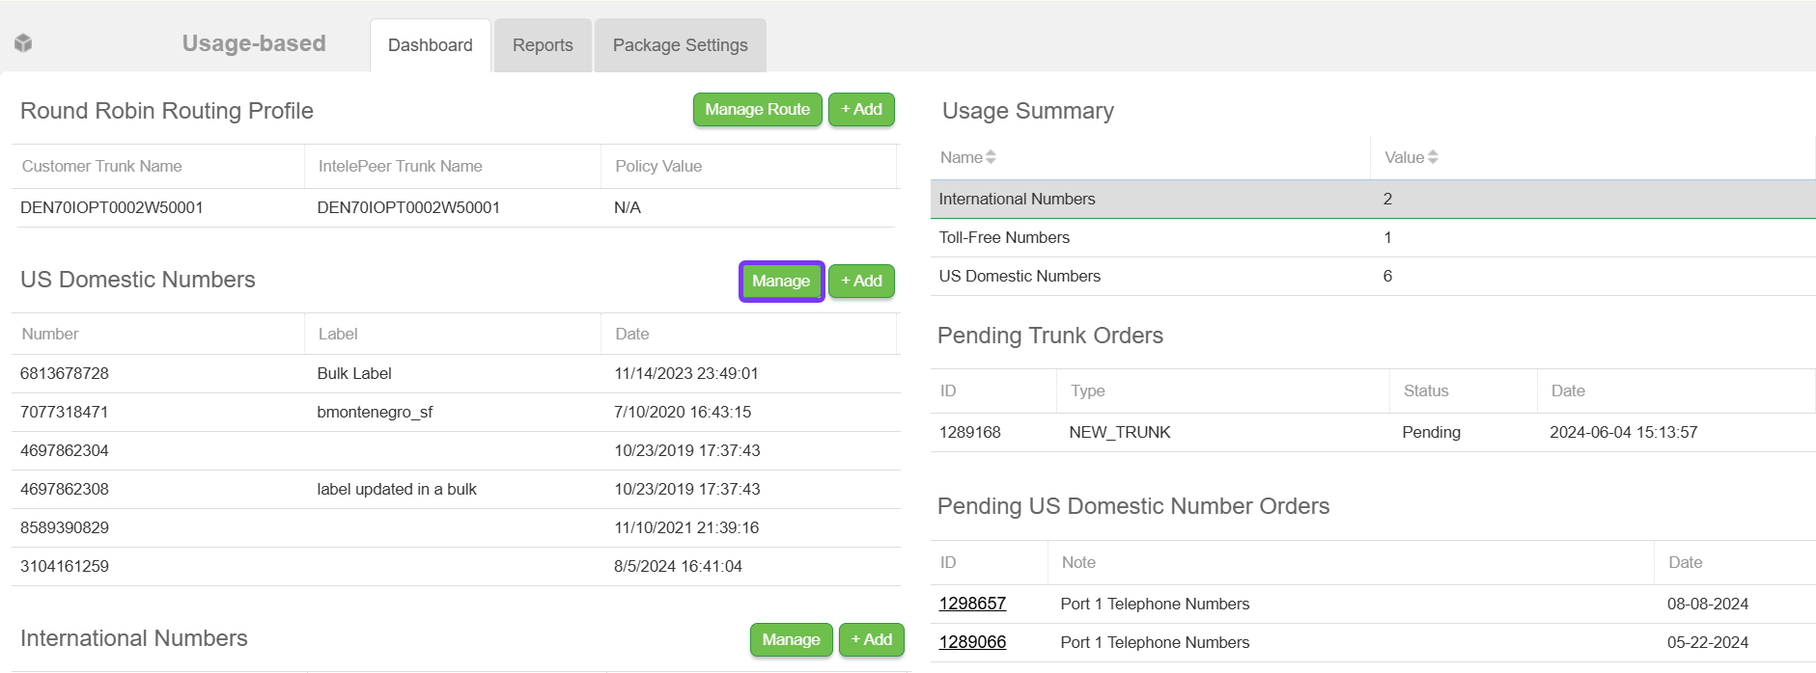1816x673 pixels.
Task: Add an International Number
Action: [871, 640]
